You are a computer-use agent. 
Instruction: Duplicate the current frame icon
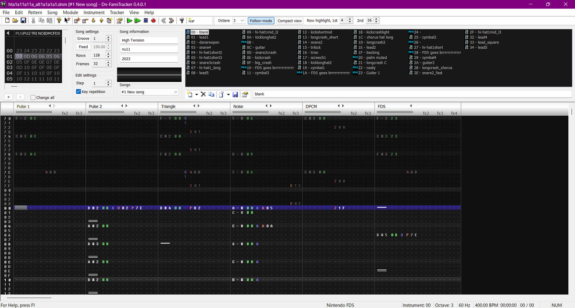[109, 21]
